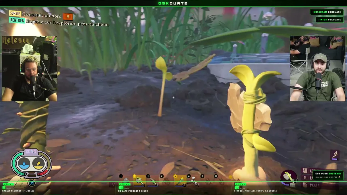Click the 'RAFALE D'AIRSOFT (1 JOULE)' challenge text
This screenshot has width=347, height=195.
click(18, 191)
